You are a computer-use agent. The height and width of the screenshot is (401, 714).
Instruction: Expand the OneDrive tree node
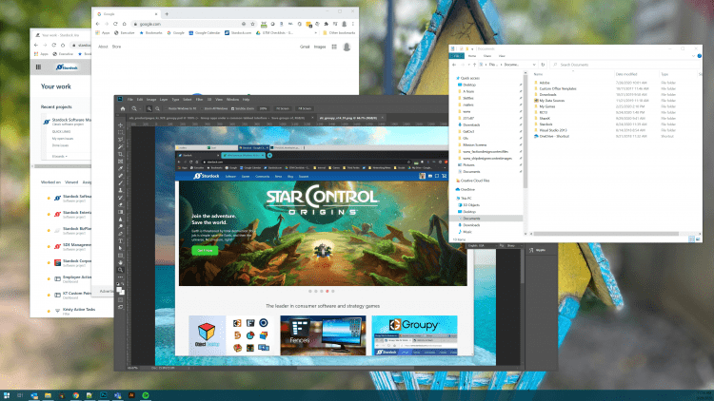click(451, 189)
